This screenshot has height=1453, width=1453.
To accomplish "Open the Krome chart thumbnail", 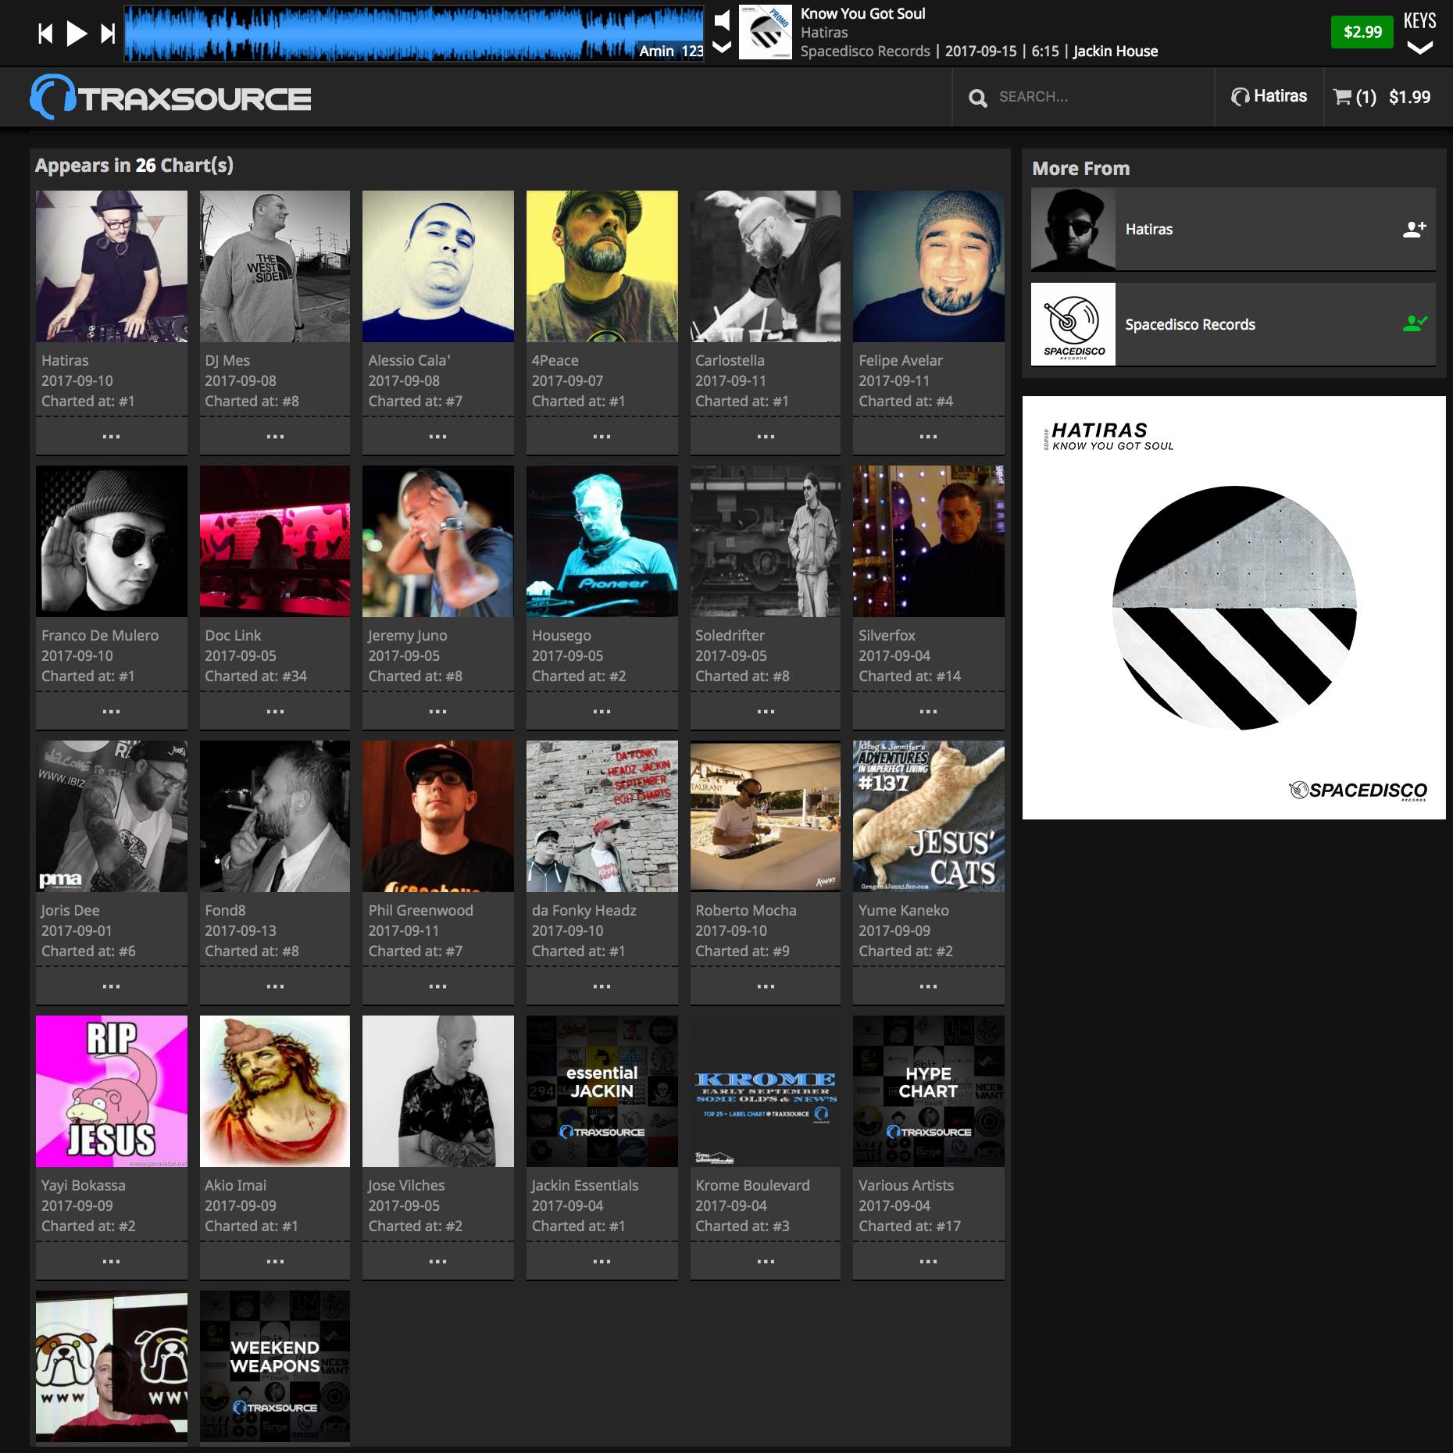I will (766, 1091).
